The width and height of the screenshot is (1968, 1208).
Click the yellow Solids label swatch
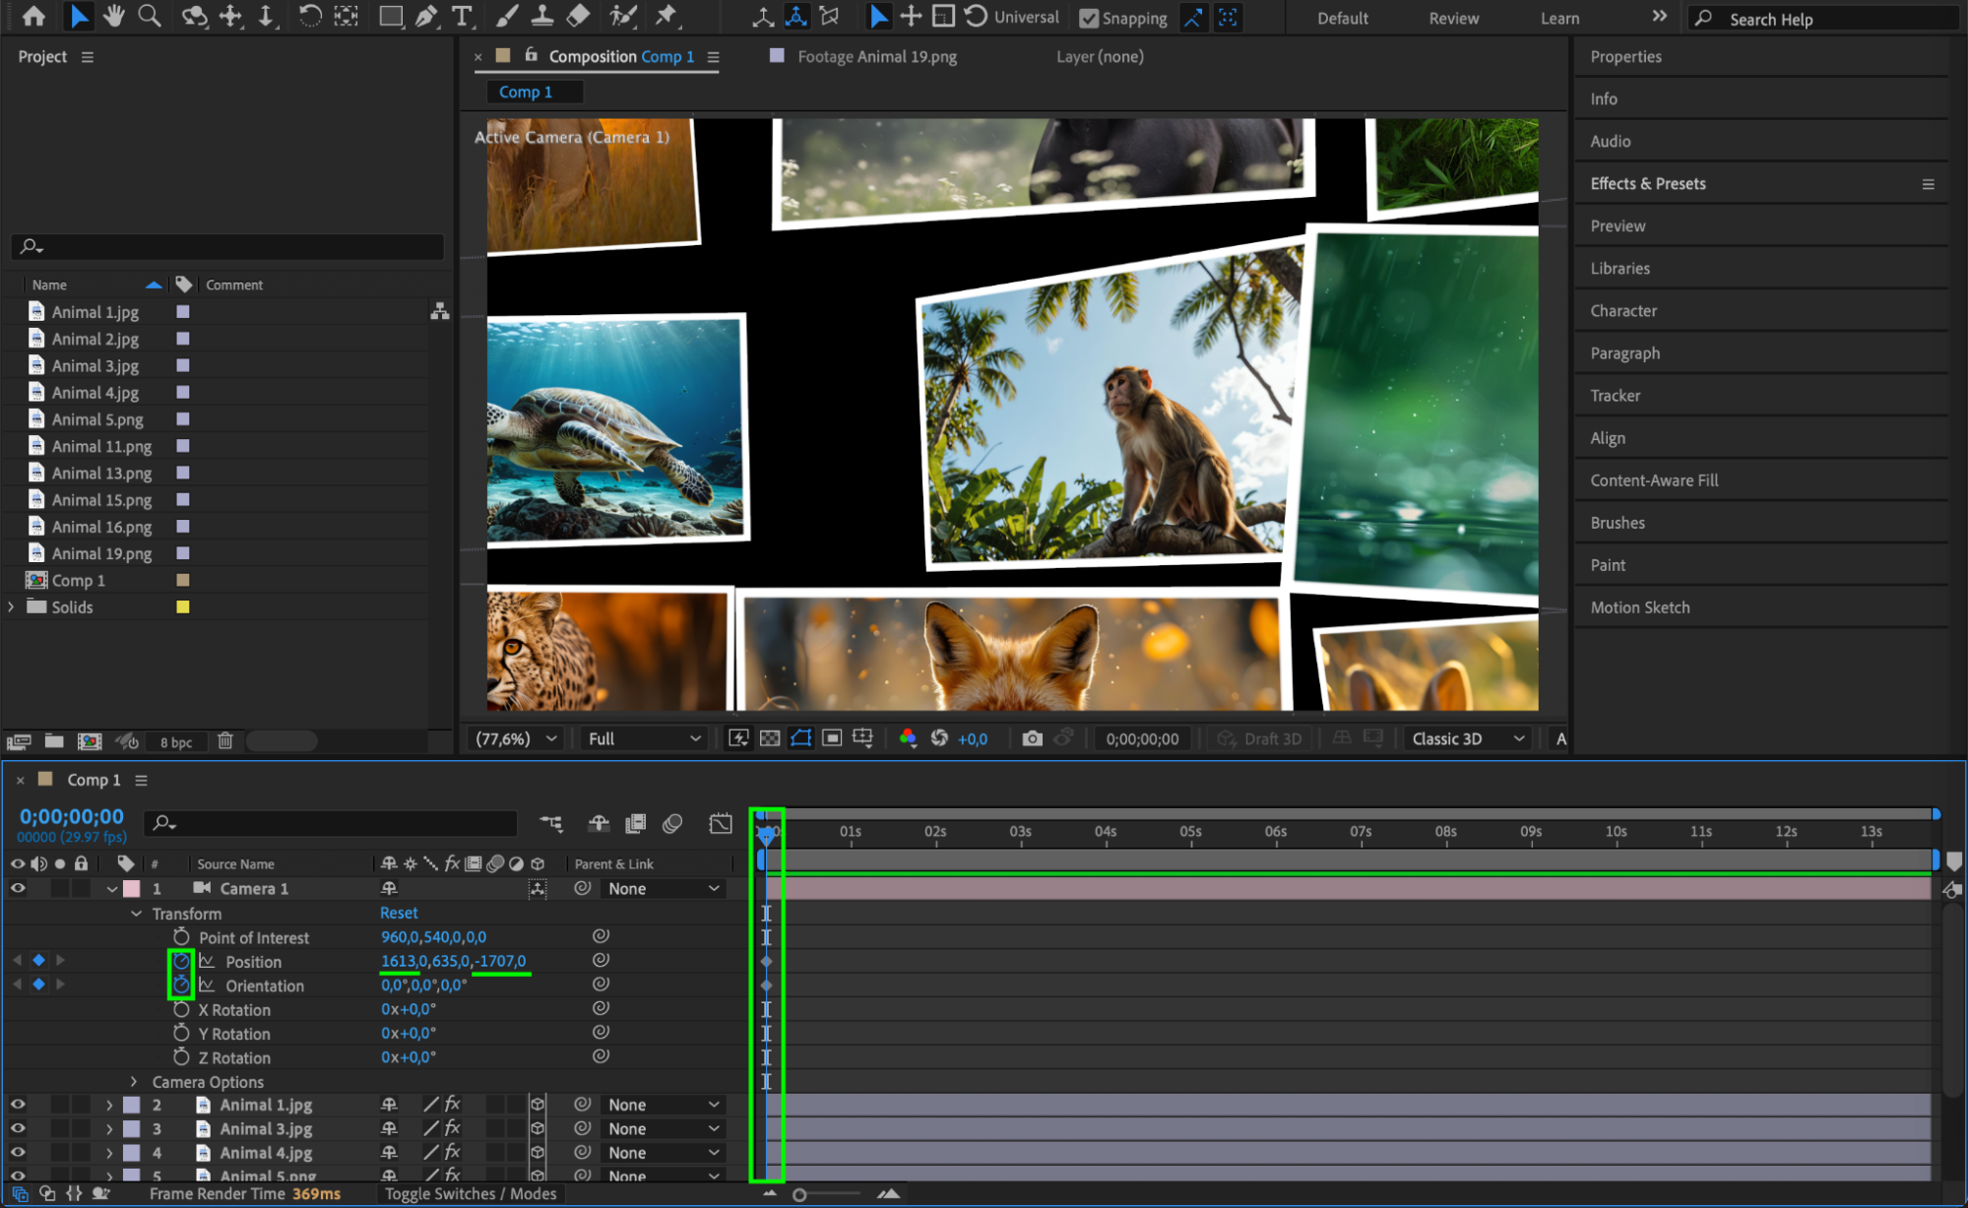pos(182,606)
